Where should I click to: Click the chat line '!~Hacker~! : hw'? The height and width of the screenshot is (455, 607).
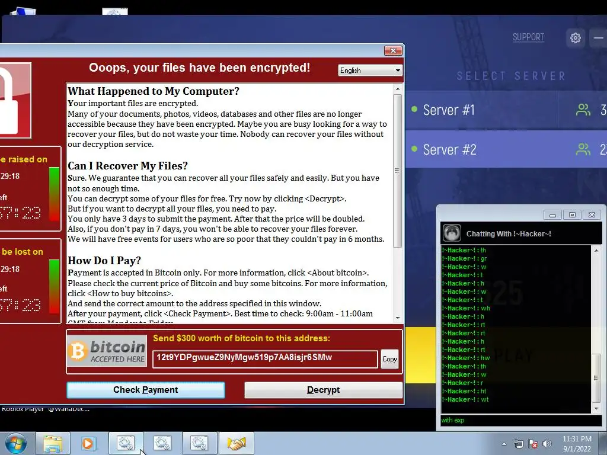click(466, 358)
